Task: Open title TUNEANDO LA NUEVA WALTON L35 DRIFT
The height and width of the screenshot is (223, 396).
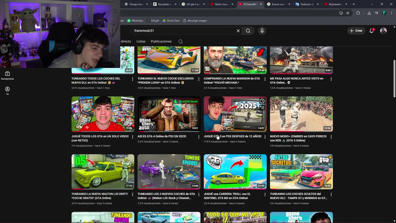Action: (100, 196)
